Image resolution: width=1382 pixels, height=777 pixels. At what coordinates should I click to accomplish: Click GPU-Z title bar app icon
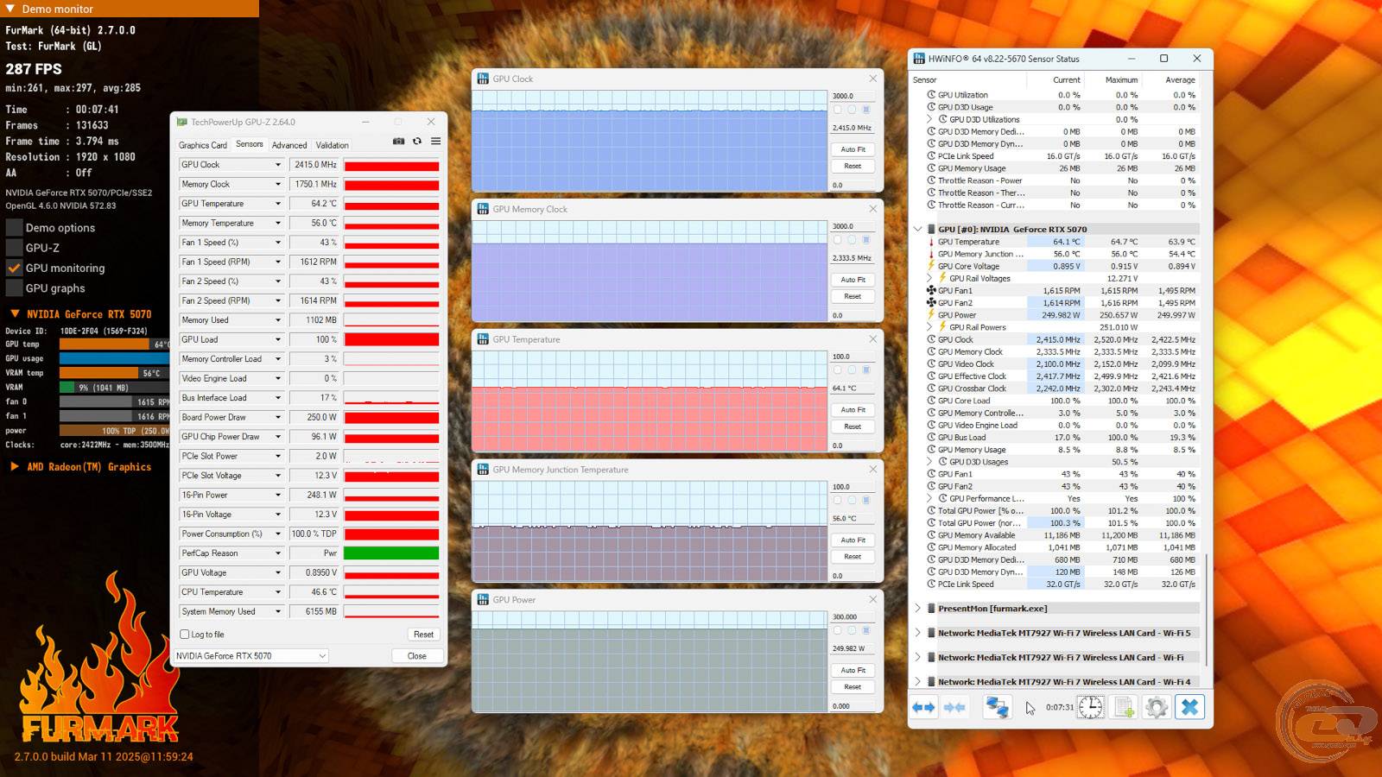[182, 122]
